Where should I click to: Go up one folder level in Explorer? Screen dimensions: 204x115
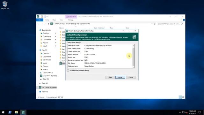[x=48, y=24]
